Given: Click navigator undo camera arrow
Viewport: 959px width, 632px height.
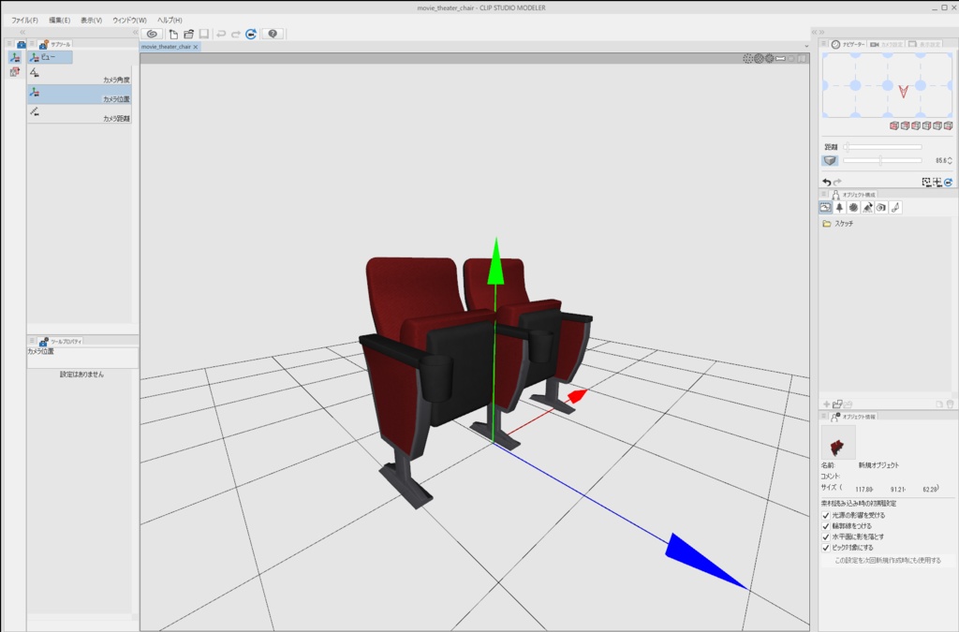Looking at the screenshot, I should point(827,183).
